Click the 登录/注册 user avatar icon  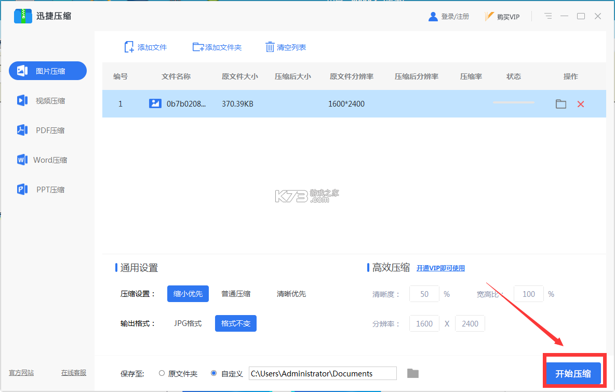433,17
